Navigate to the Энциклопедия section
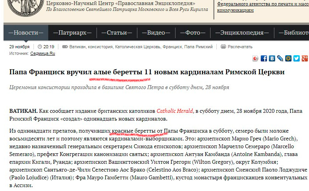Screen dimensions: 309x191 [237, 33]
